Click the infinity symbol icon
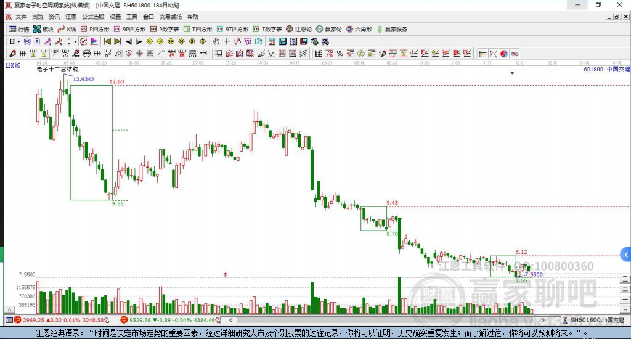The image size is (631, 339). [x=514, y=54]
